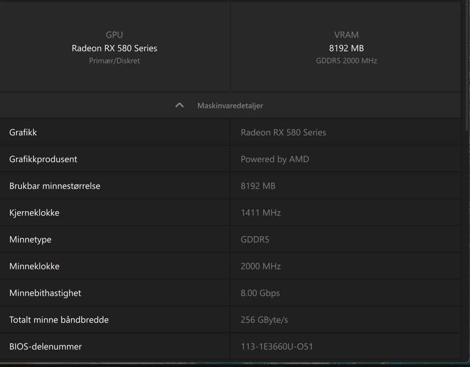470x367 pixels.
Task: Select the Powered by AMD value
Action: tap(275, 159)
